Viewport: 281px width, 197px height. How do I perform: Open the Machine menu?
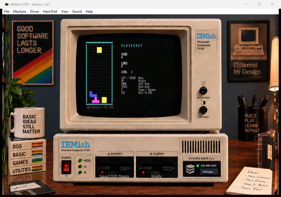(20, 12)
